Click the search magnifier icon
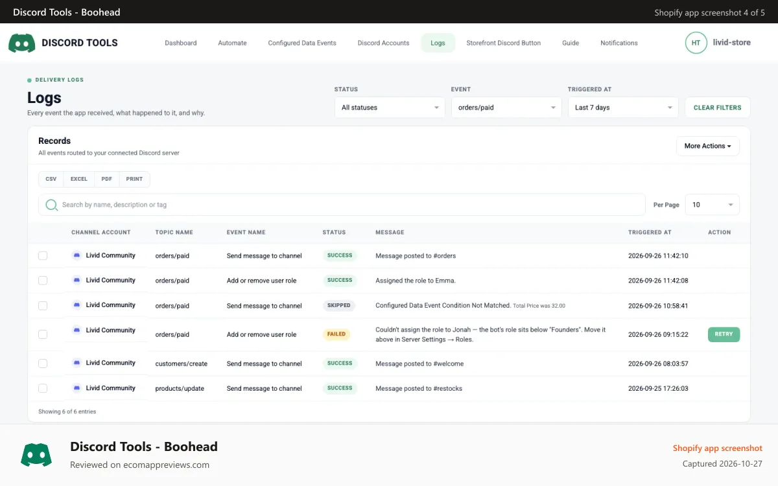 [x=51, y=205]
